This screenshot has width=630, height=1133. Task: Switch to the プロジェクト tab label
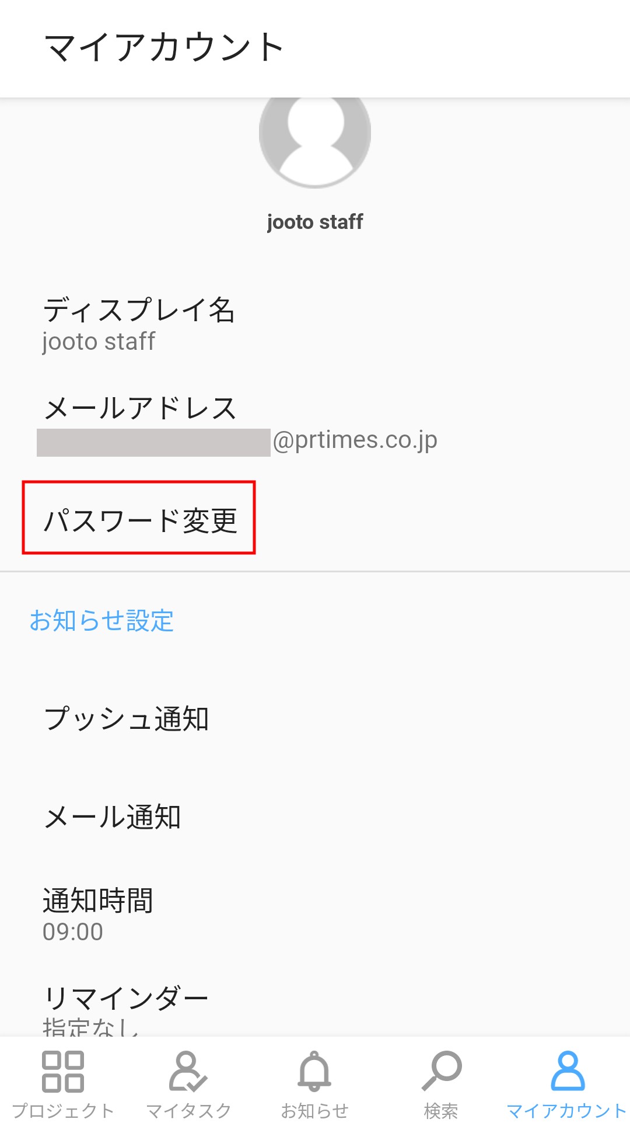tap(63, 1111)
